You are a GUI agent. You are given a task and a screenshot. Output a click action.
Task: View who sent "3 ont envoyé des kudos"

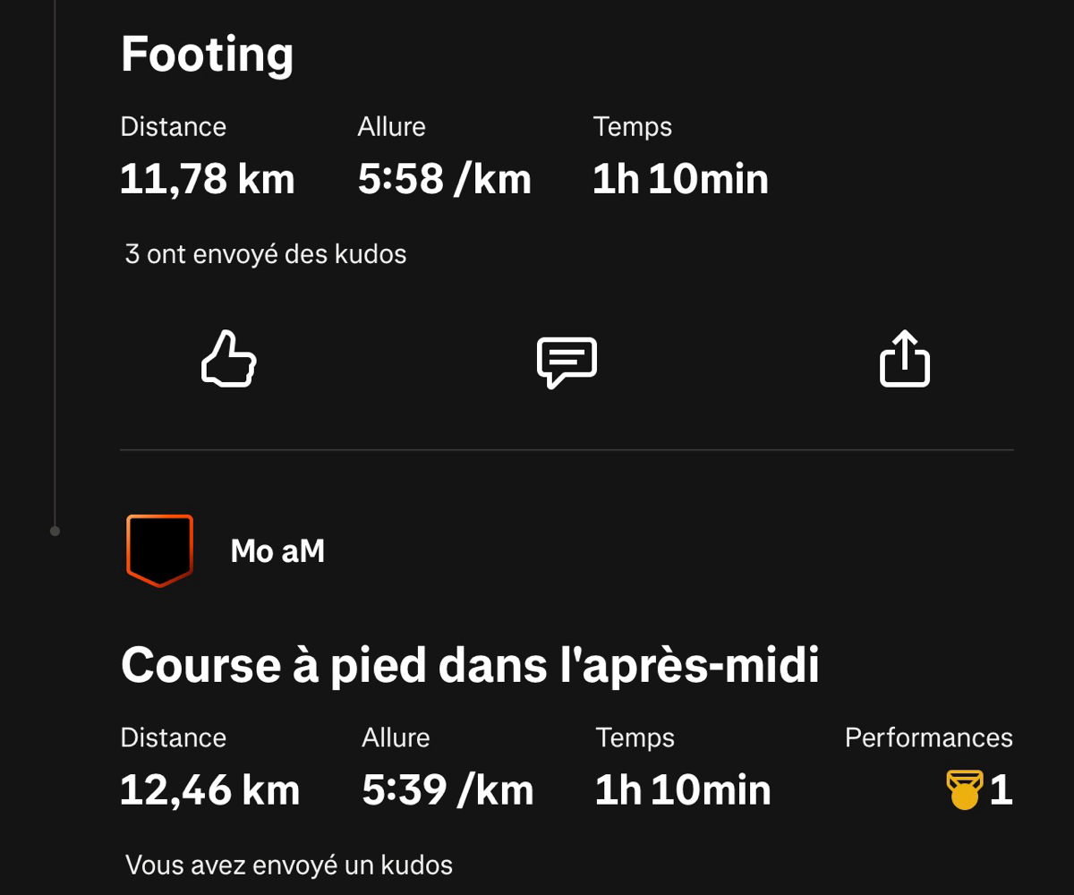(x=266, y=254)
